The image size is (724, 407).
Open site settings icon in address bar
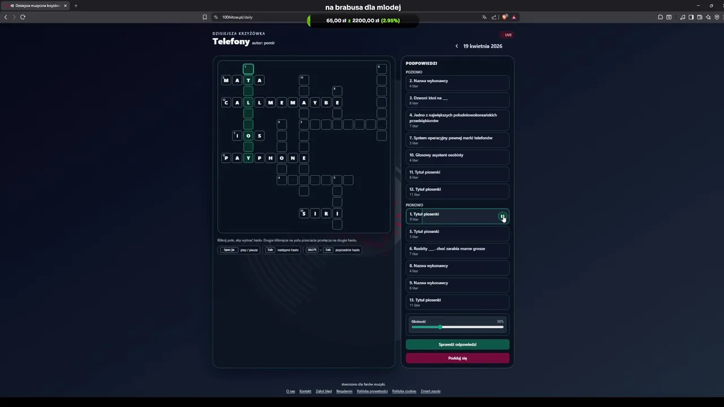[x=216, y=17]
